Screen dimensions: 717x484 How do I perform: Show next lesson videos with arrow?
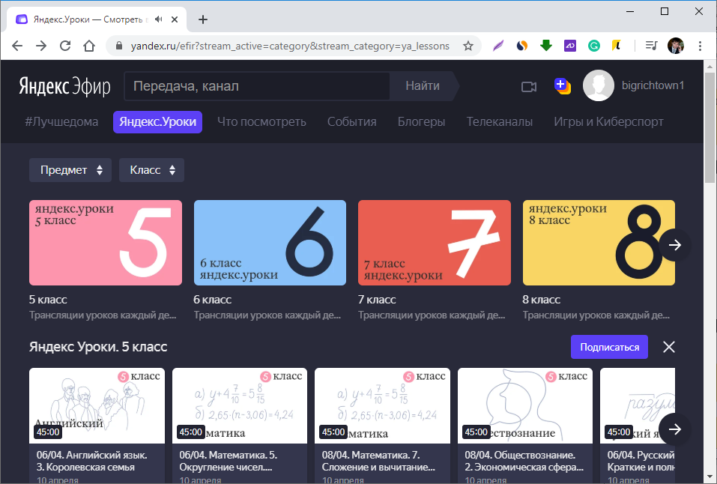[675, 429]
